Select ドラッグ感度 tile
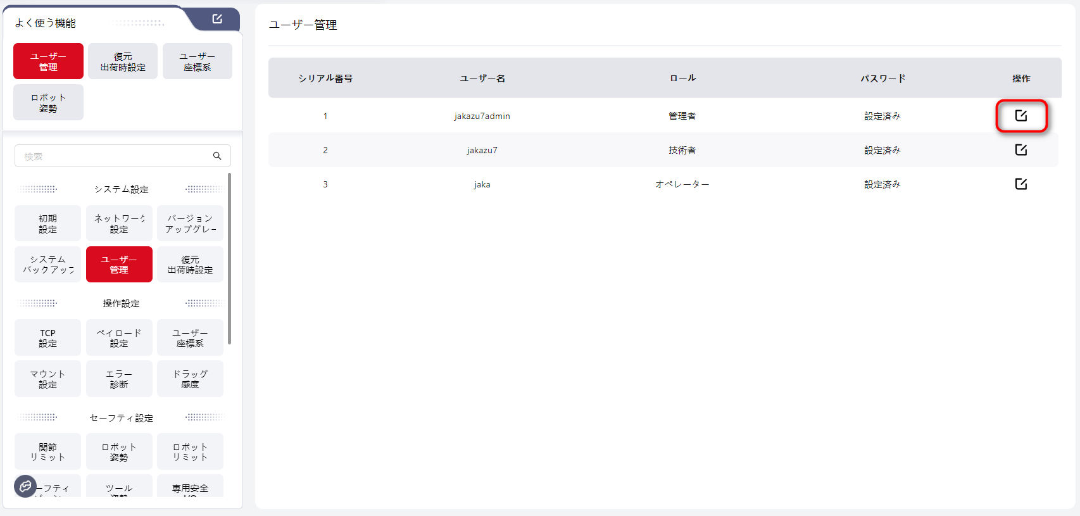Image resolution: width=1080 pixels, height=516 pixels. [x=190, y=379]
